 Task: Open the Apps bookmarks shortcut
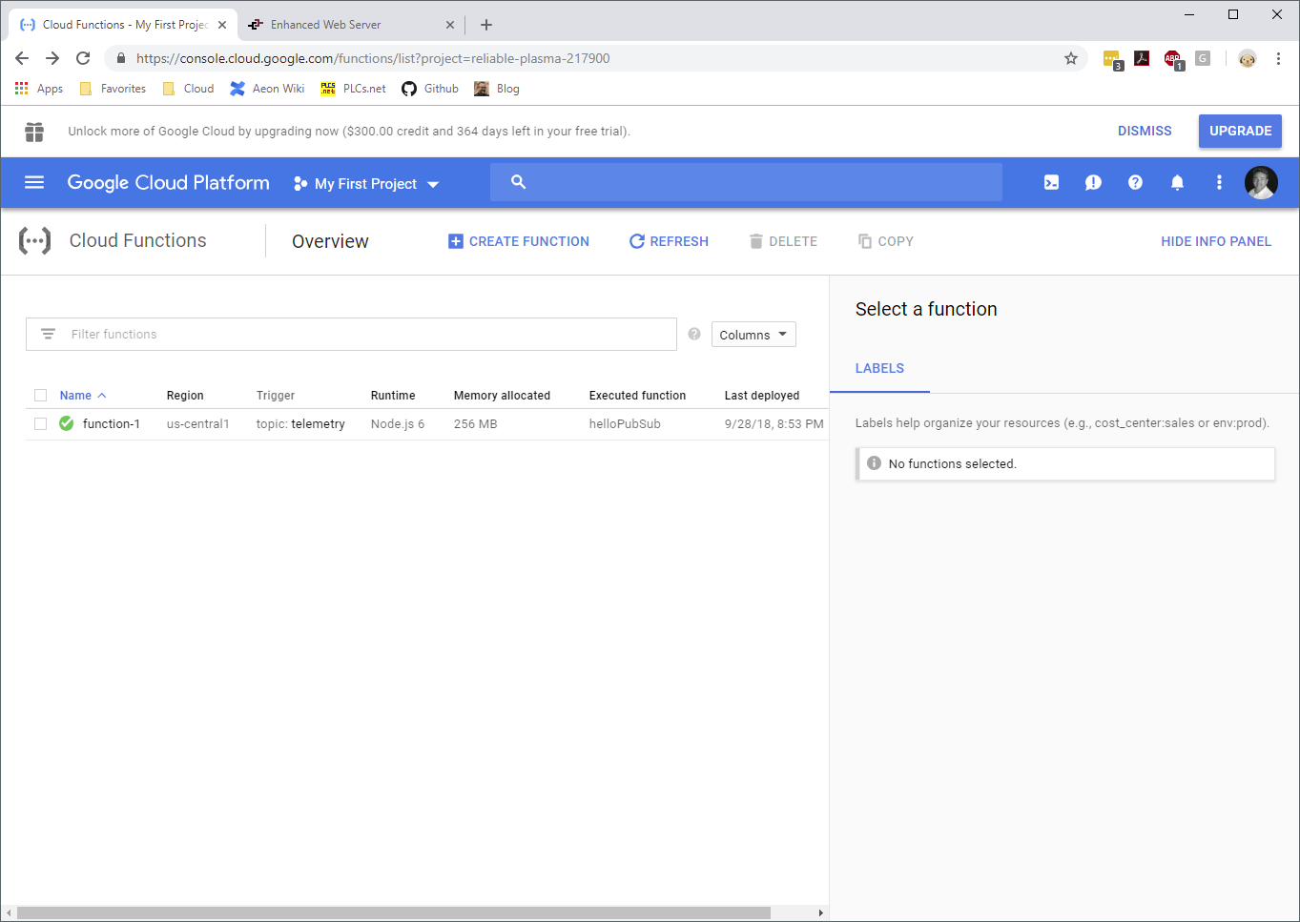click(x=38, y=89)
